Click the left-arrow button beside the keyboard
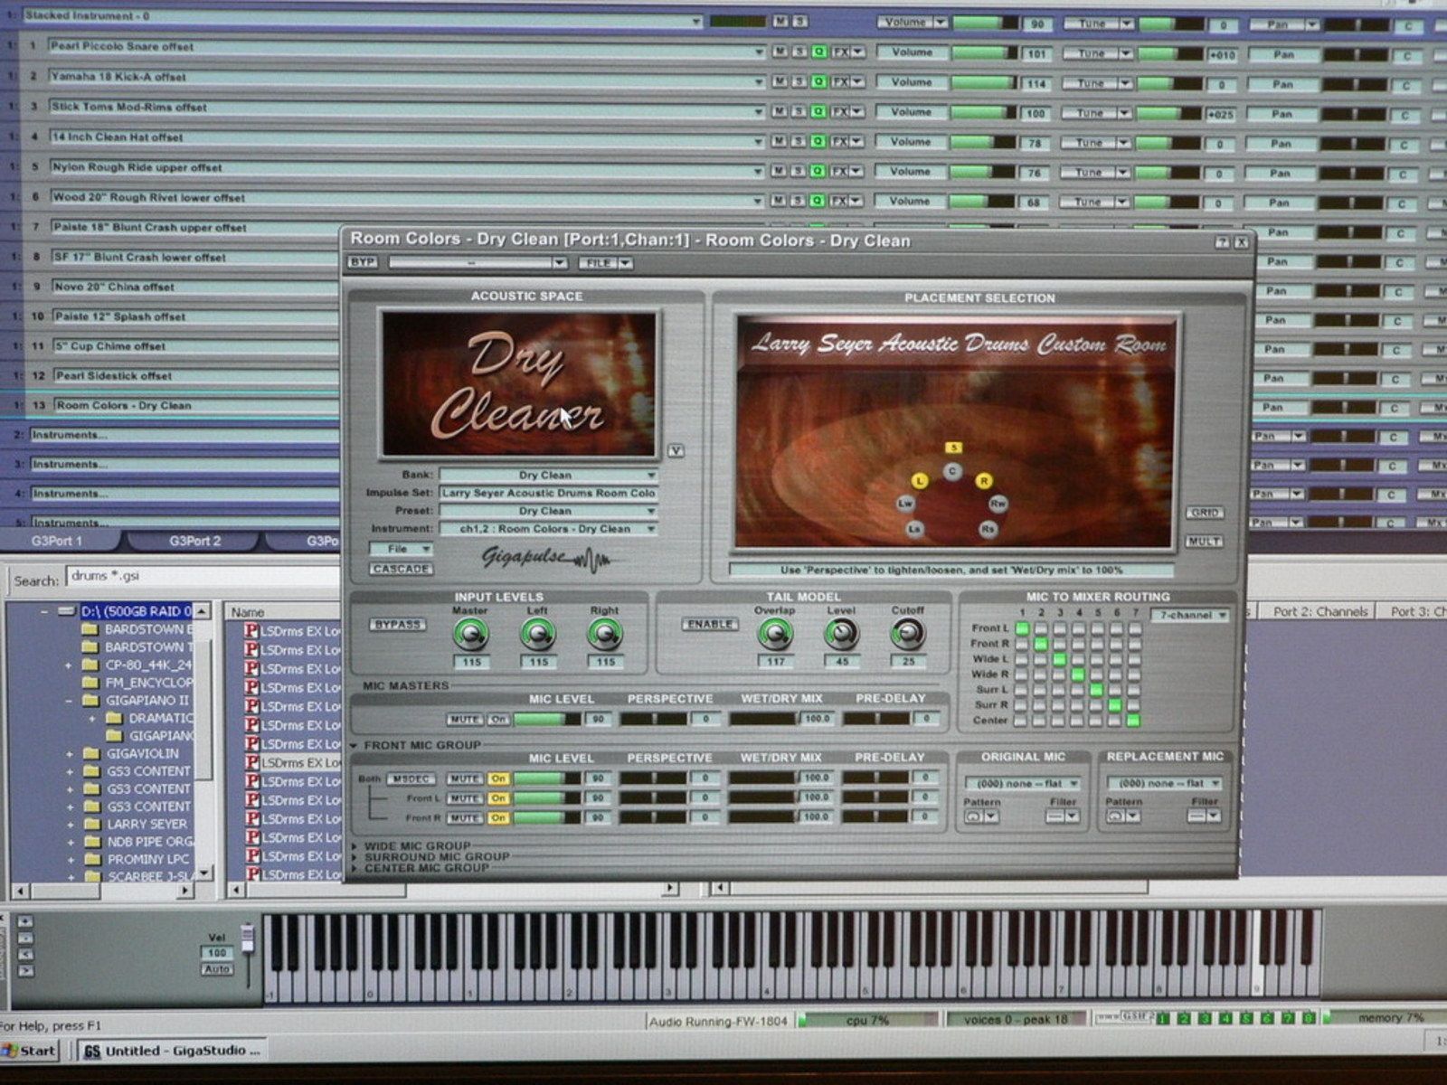Screen dimensions: 1447x1085 [25, 955]
